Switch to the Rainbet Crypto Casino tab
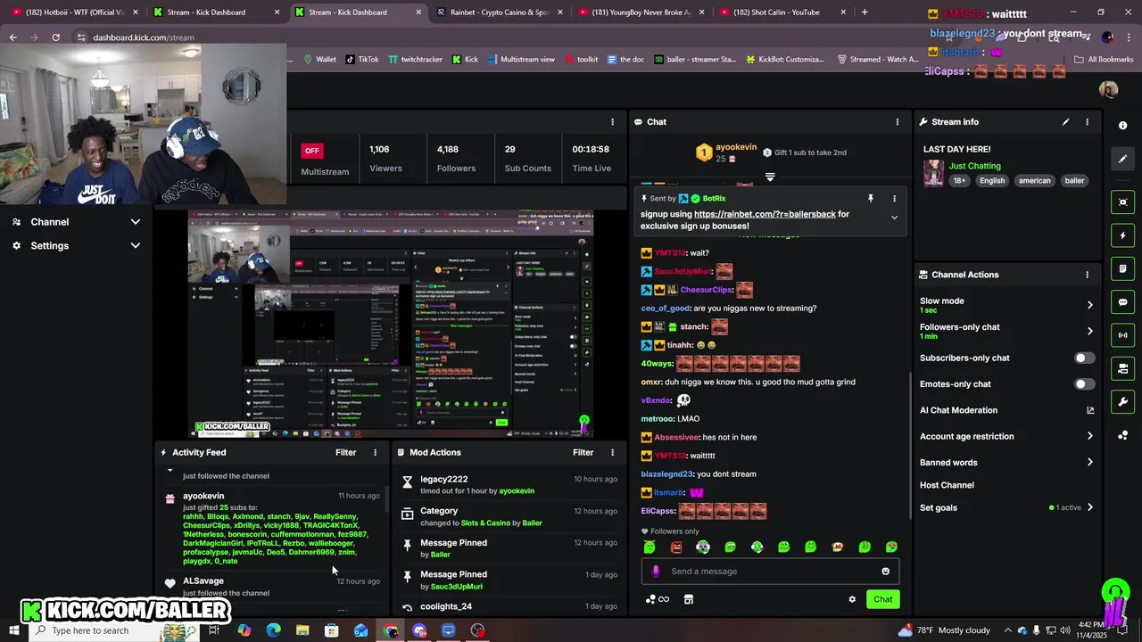The width and height of the screenshot is (1142, 642). tap(499, 12)
